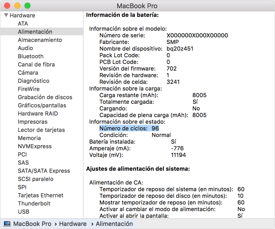This screenshot has width=275, height=229.
Task: Open the Bluetooth sidebar entry
Action: tap(31, 56)
